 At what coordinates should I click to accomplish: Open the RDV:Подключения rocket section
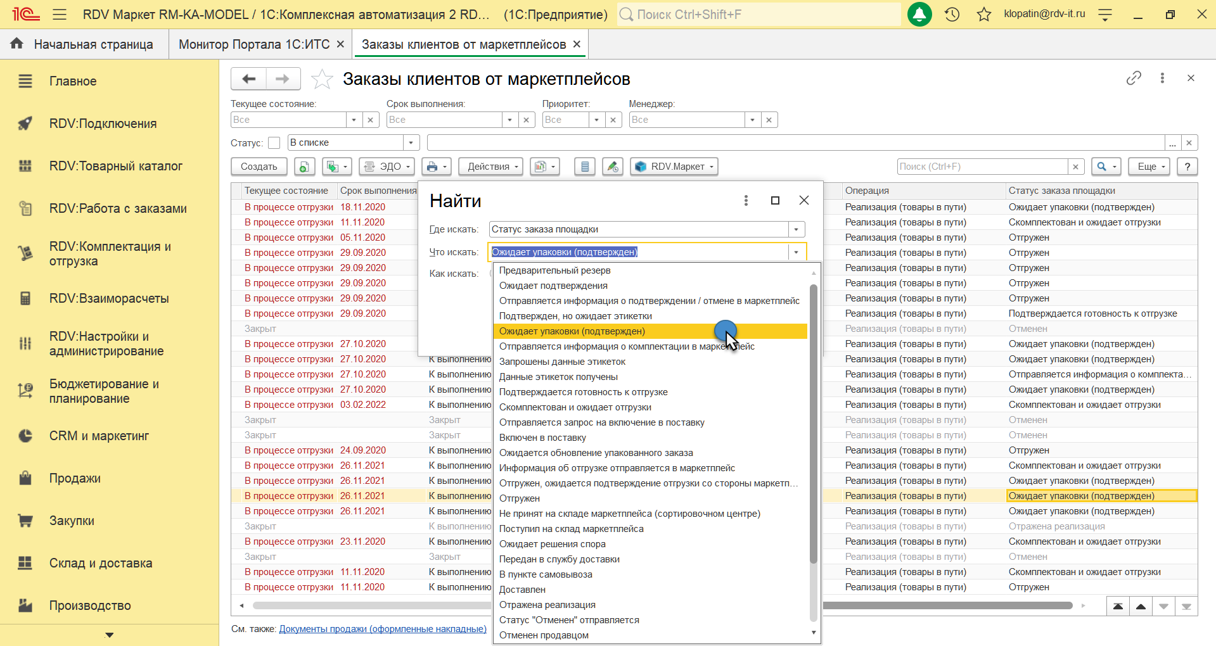[x=103, y=123]
